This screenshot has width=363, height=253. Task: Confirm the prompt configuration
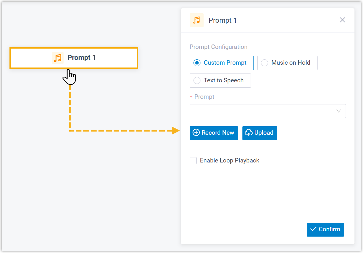[325, 229]
